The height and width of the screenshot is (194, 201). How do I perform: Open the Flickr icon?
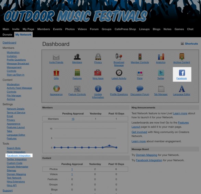coord(140,73)
